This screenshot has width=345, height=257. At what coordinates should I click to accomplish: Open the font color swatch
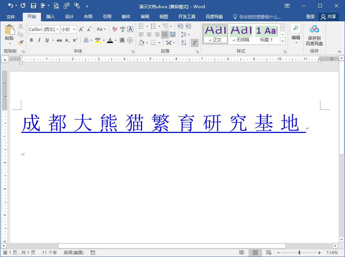tap(111, 40)
